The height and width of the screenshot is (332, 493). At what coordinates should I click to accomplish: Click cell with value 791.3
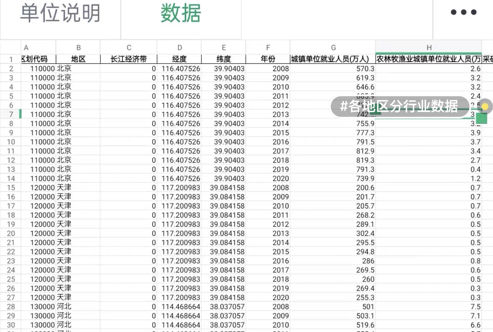[333, 169]
